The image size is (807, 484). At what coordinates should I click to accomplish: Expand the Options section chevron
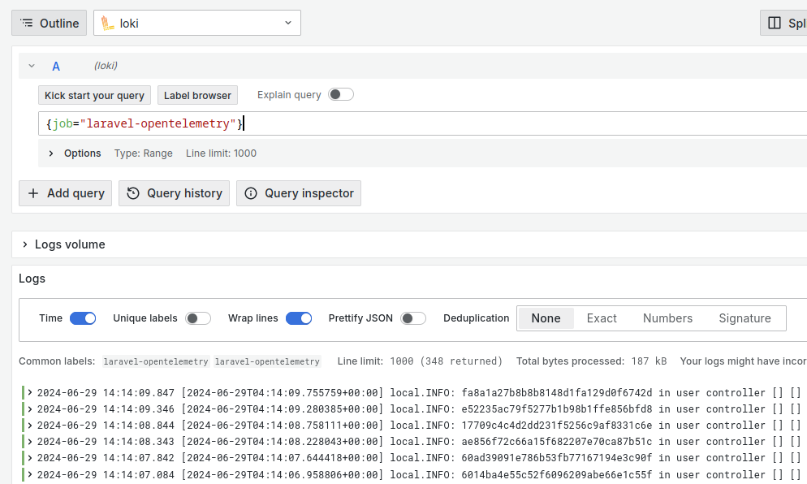(x=51, y=153)
